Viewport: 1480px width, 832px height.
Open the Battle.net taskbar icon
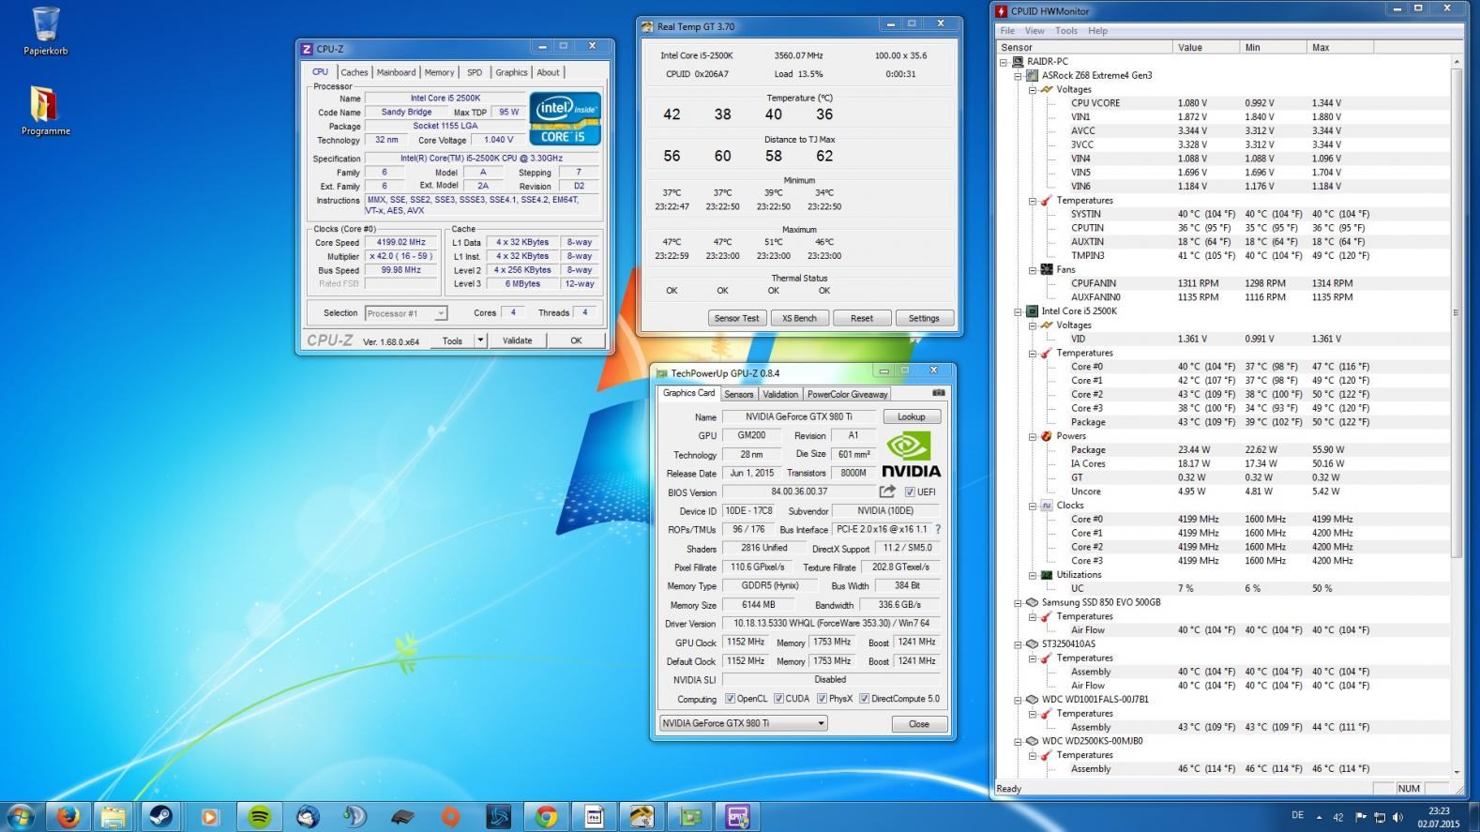click(499, 817)
